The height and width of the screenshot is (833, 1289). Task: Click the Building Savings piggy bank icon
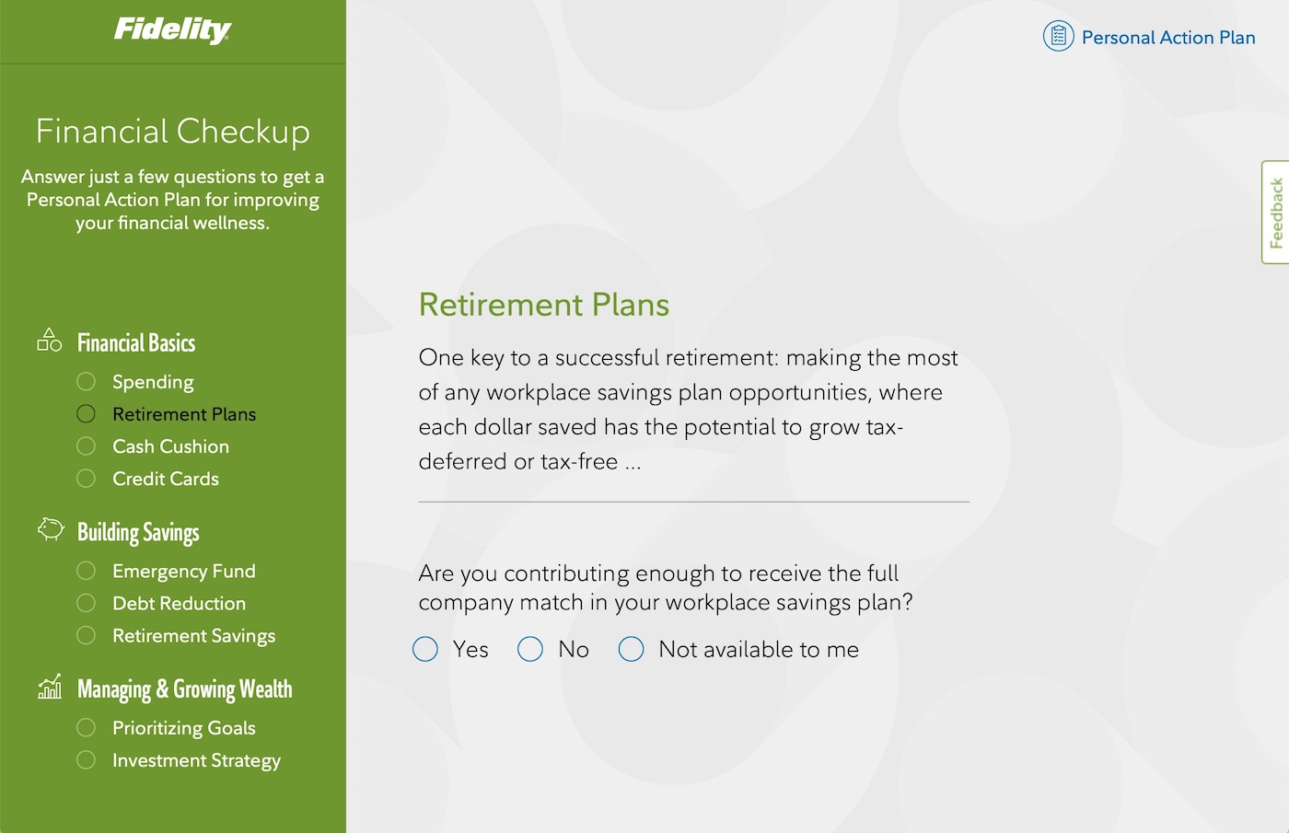(51, 529)
